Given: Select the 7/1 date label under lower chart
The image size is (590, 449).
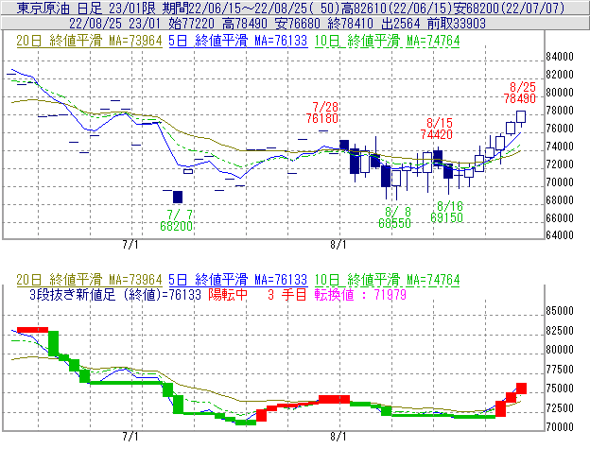Looking at the screenshot, I should (130, 437).
